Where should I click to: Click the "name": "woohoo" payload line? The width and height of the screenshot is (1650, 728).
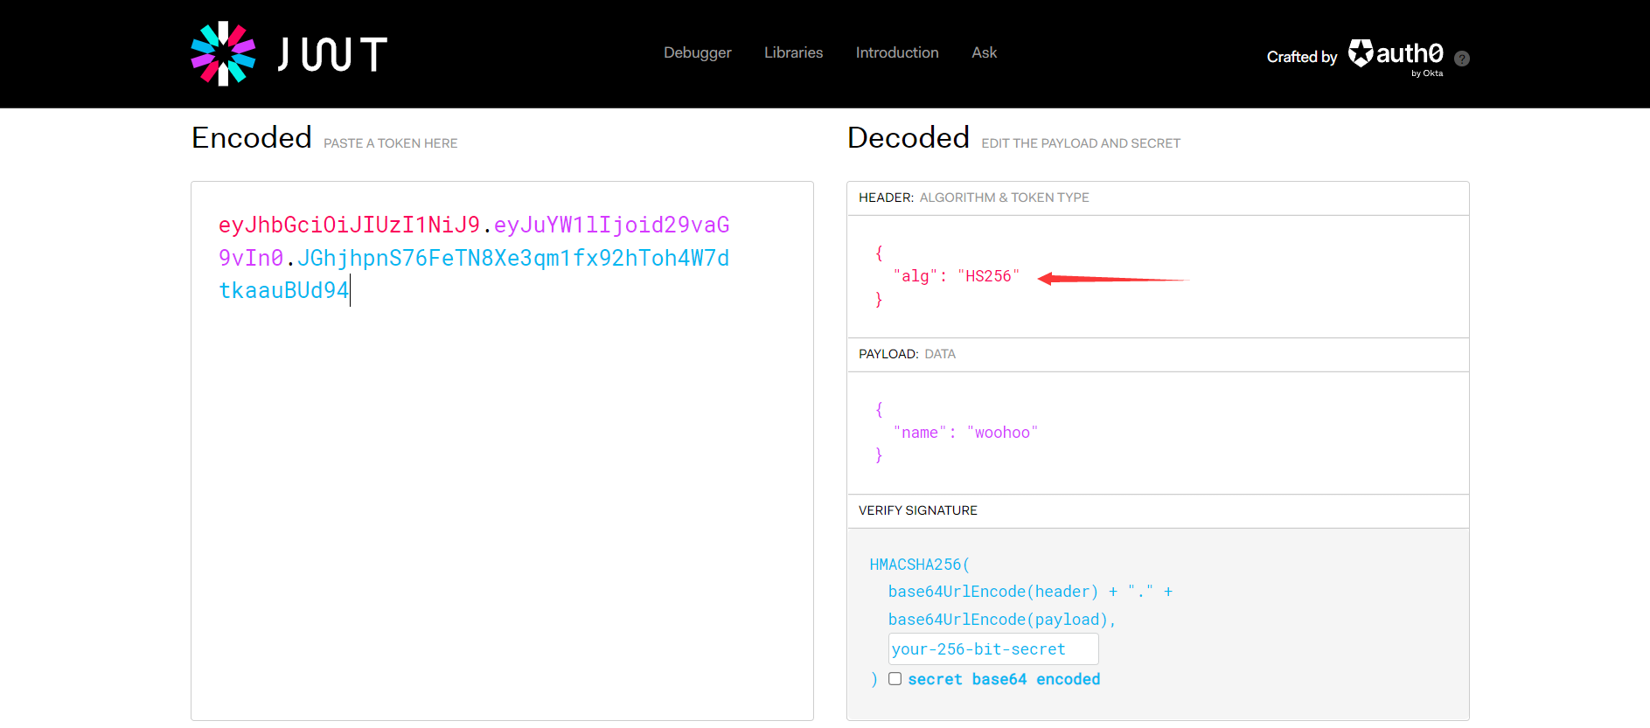click(x=965, y=433)
